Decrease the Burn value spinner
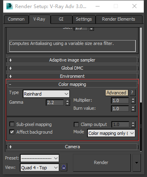This screenshot has height=177, width=147. [133, 110]
